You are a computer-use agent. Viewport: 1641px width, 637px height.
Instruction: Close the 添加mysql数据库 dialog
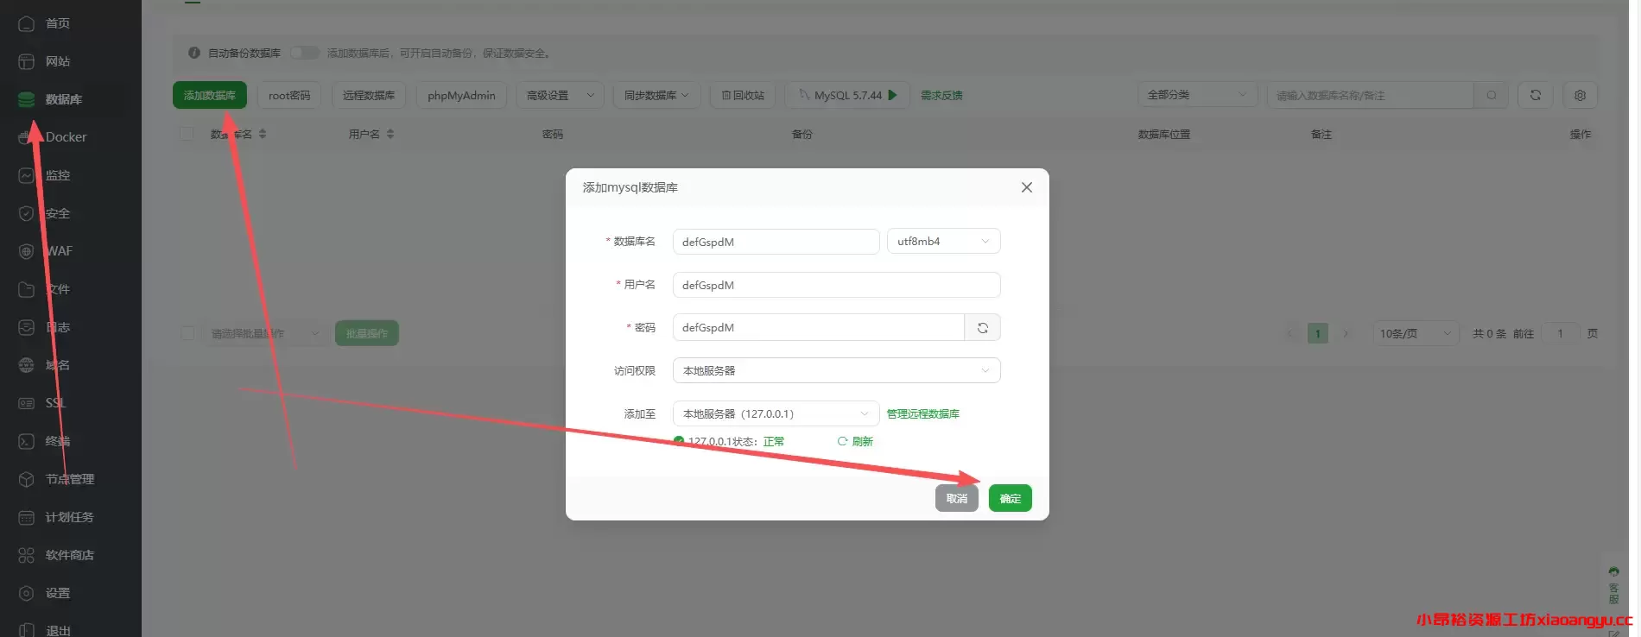tap(1027, 187)
